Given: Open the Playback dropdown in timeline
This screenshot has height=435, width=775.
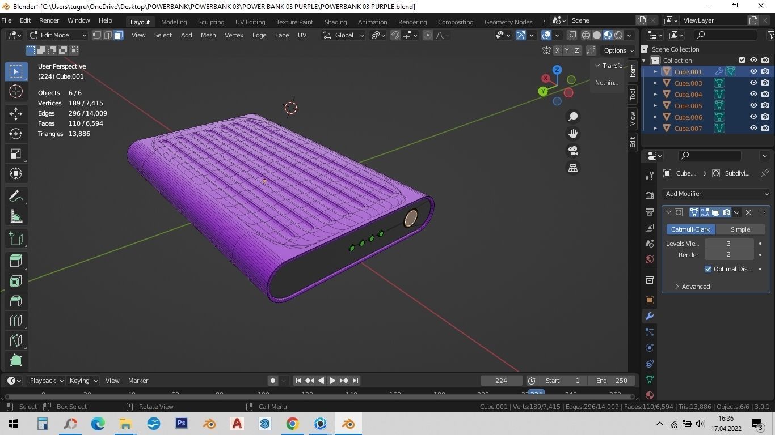Looking at the screenshot, I should (x=47, y=381).
